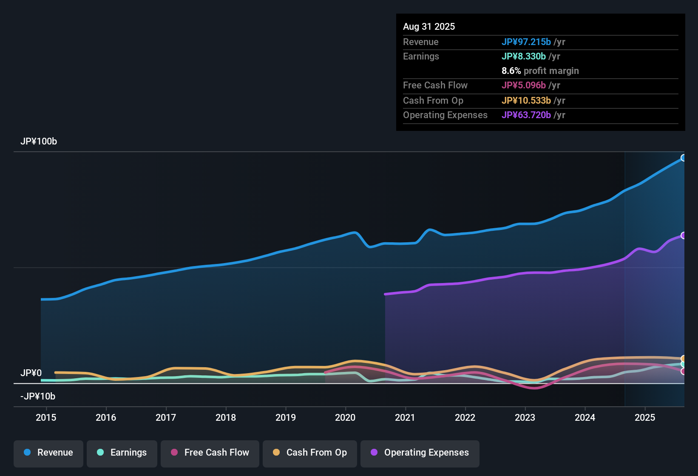
Task: Click the JP¥63.720b Operating Expenses value
Action: [528, 115]
